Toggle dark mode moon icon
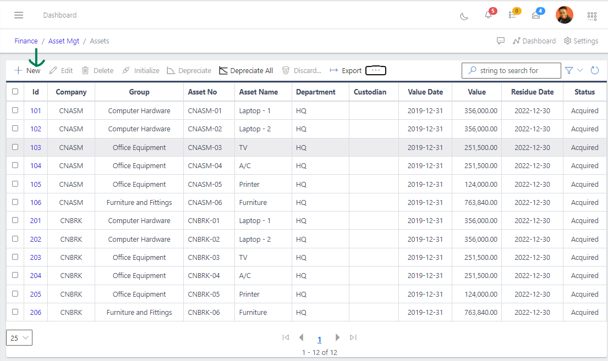This screenshot has height=361, width=608. click(x=464, y=16)
